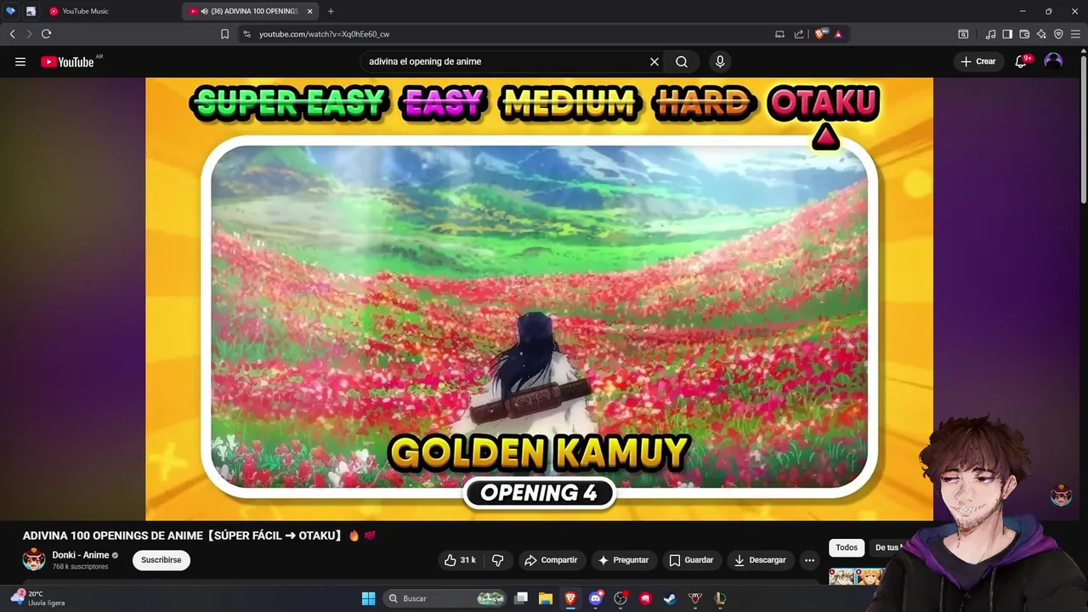Image resolution: width=1088 pixels, height=612 pixels.
Task: Bookmark this page icon
Action: (x=224, y=34)
